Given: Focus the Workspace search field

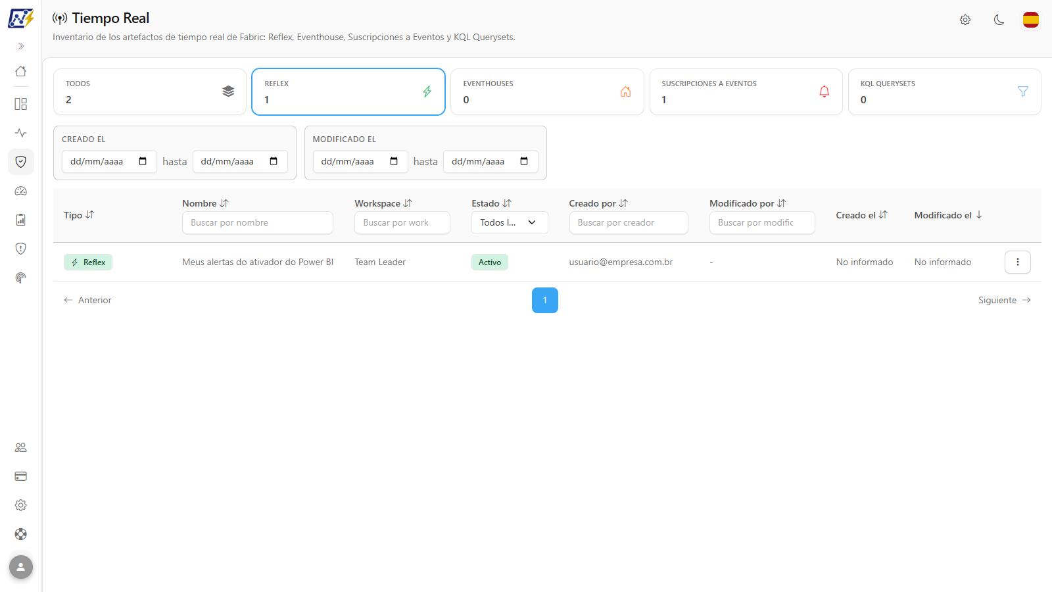Looking at the screenshot, I should [x=402, y=222].
